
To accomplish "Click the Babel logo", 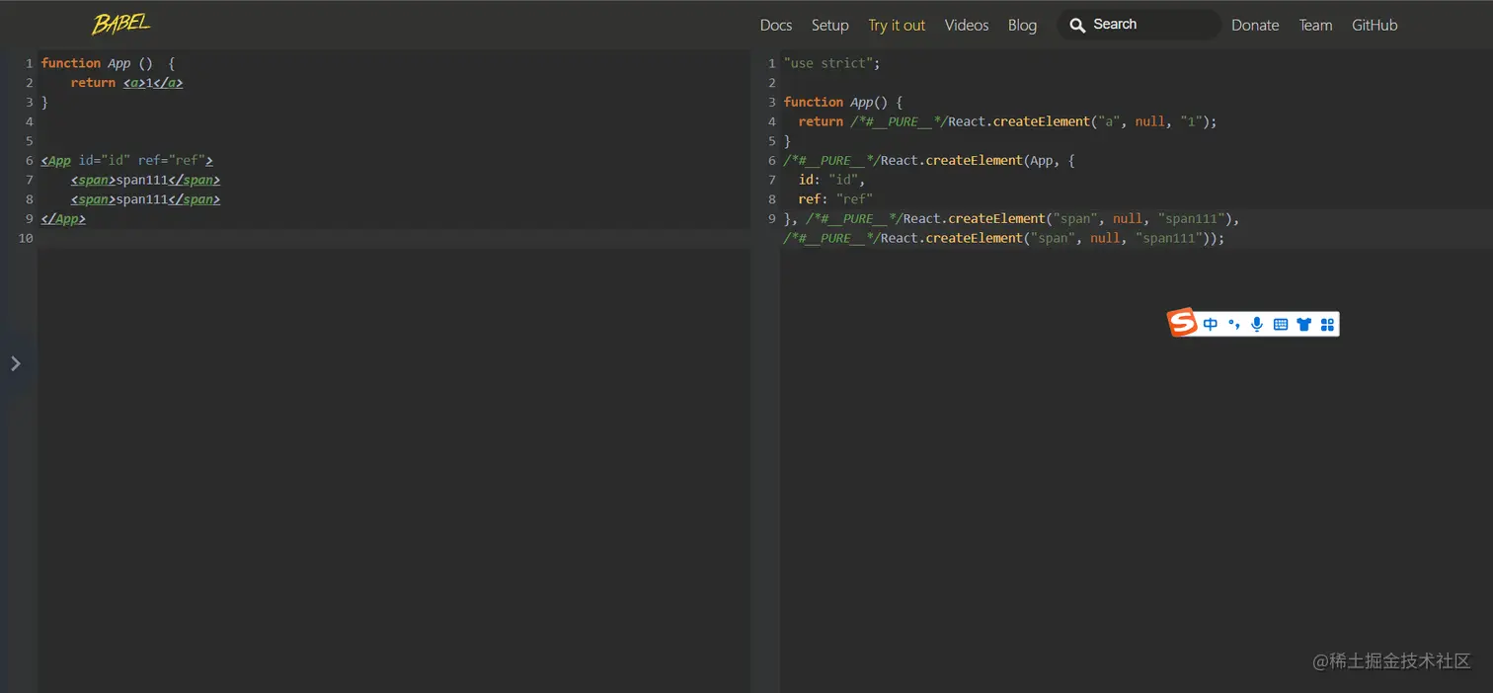I will point(121,24).
